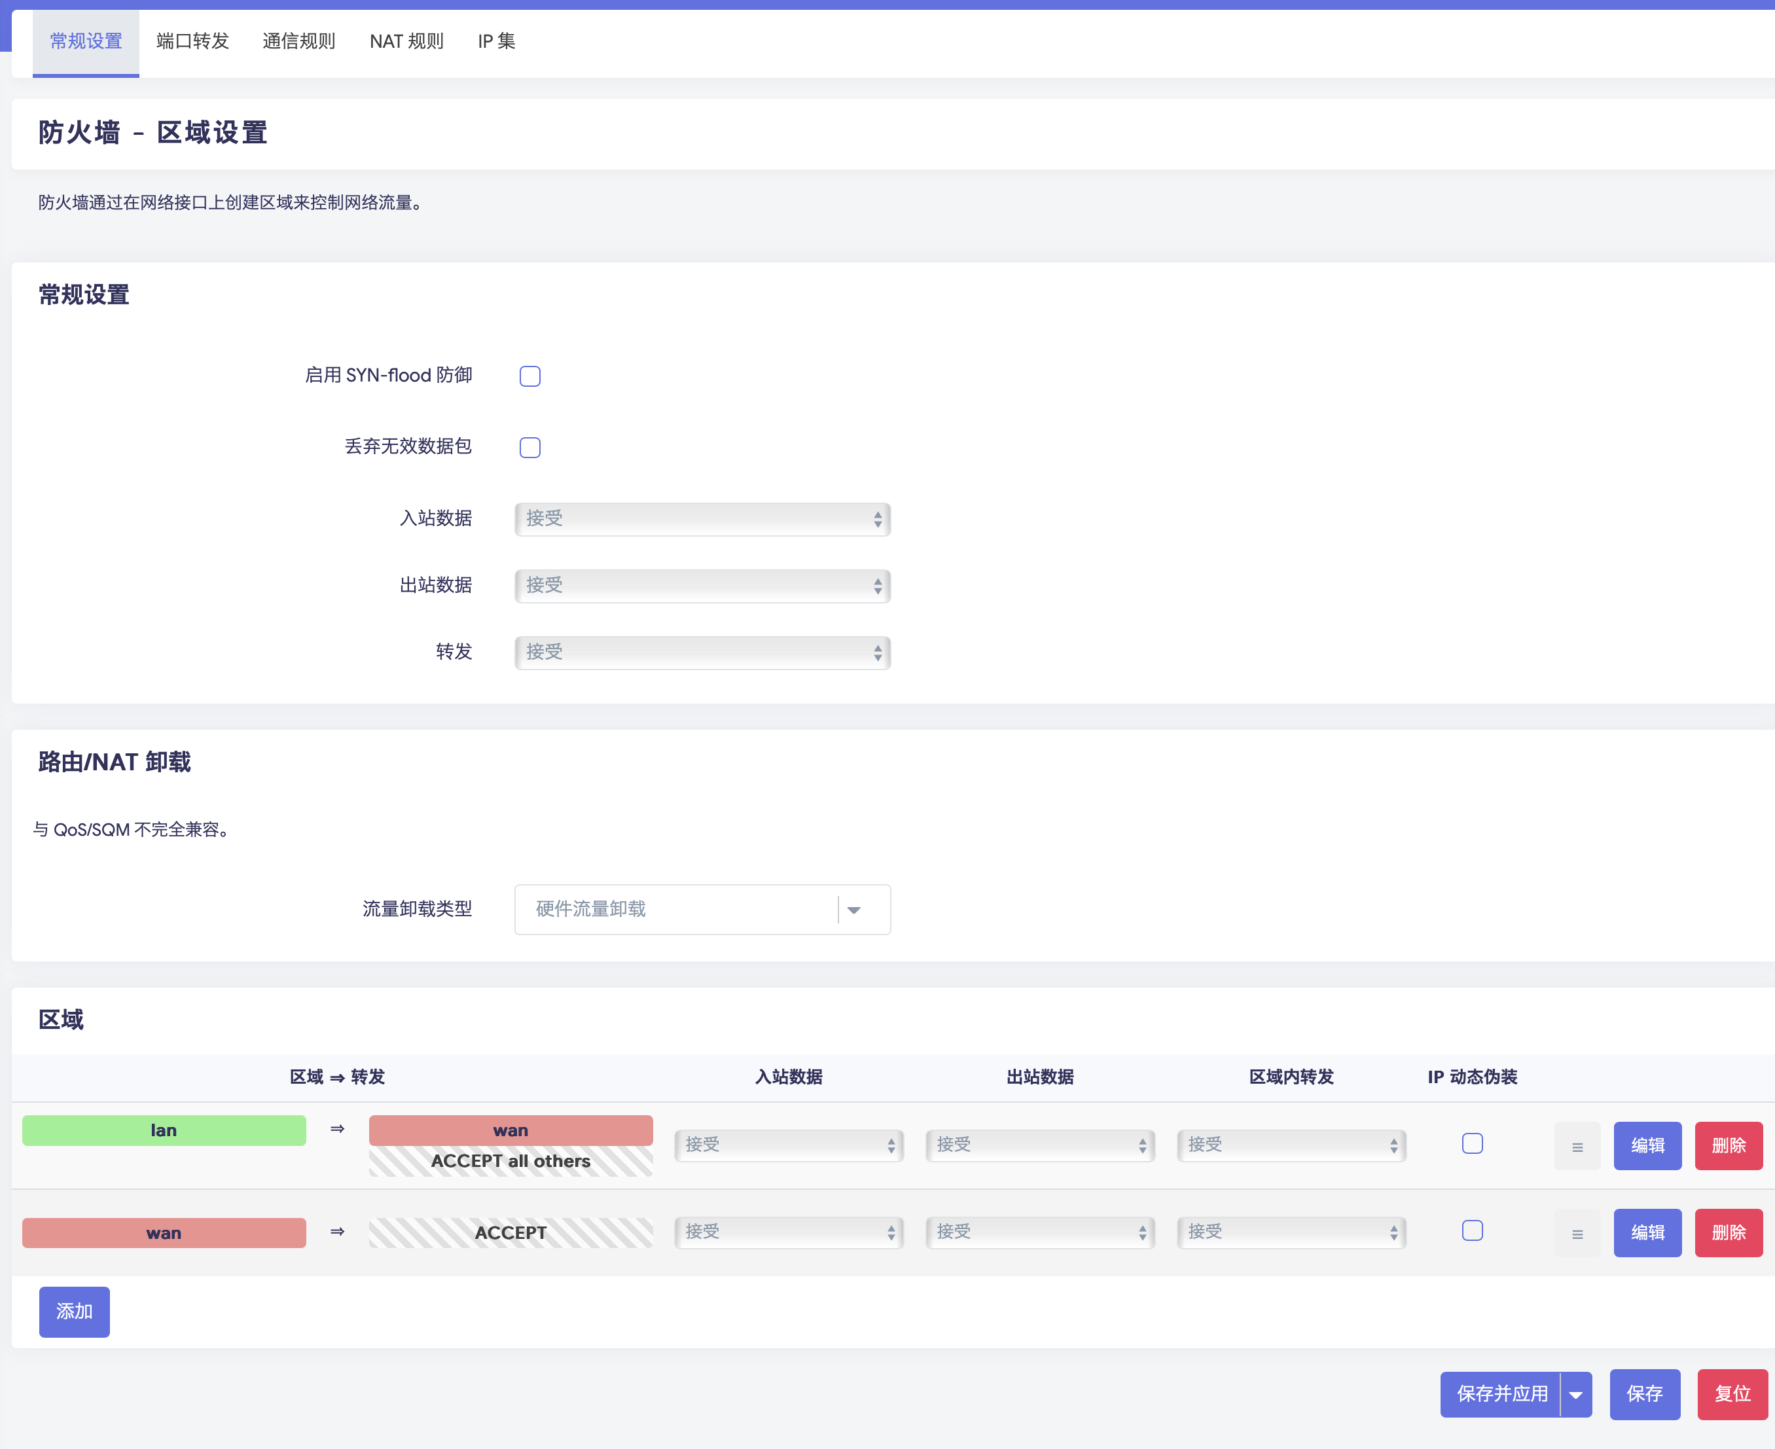Open the general 转发 policy dropdown

tap(702, 653)
